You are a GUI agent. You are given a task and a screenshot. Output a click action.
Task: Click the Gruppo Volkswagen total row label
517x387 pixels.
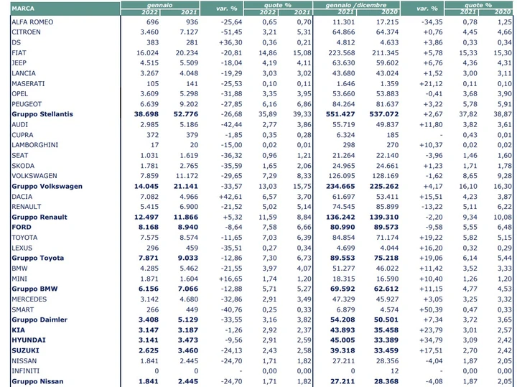pos(47,186)
